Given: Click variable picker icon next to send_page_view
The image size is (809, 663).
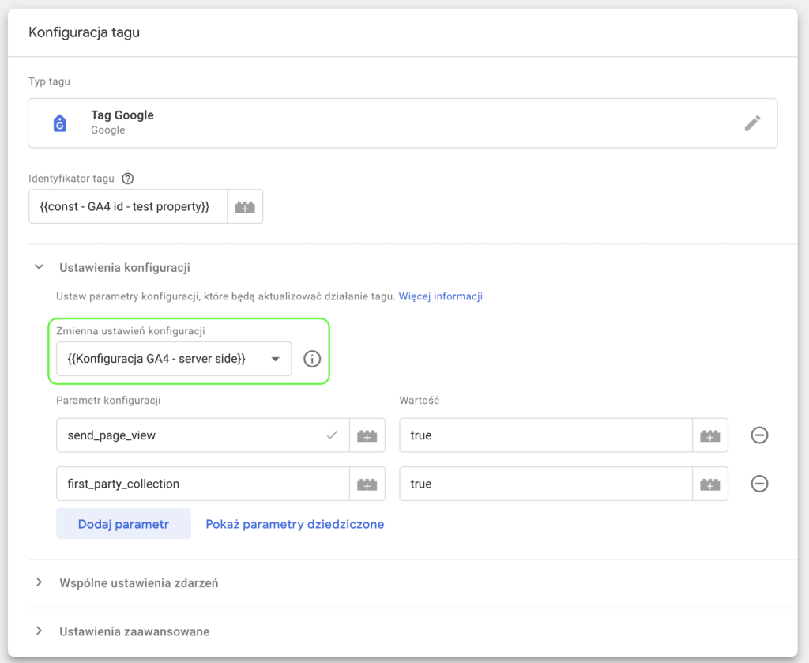Looking at the screenshot, I should click(x=367, y=435).
